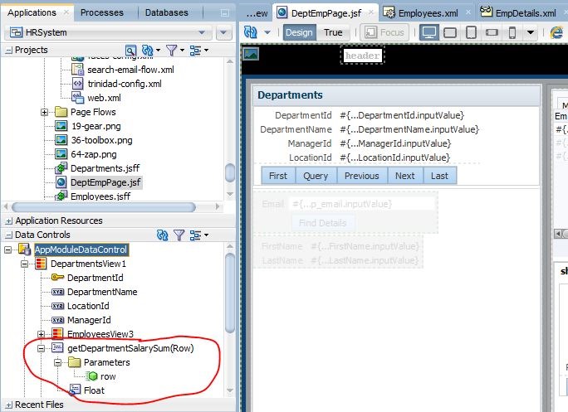Click the image icon above Departments form
The width and height of the screenshot is (568, 412).
point(251,54)
